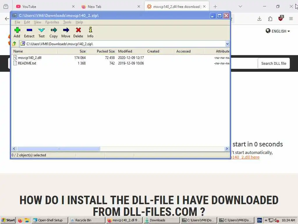This screenshot has height=224, width=298.
Task: Show hidden tray icons chevron
Action: 266,220
